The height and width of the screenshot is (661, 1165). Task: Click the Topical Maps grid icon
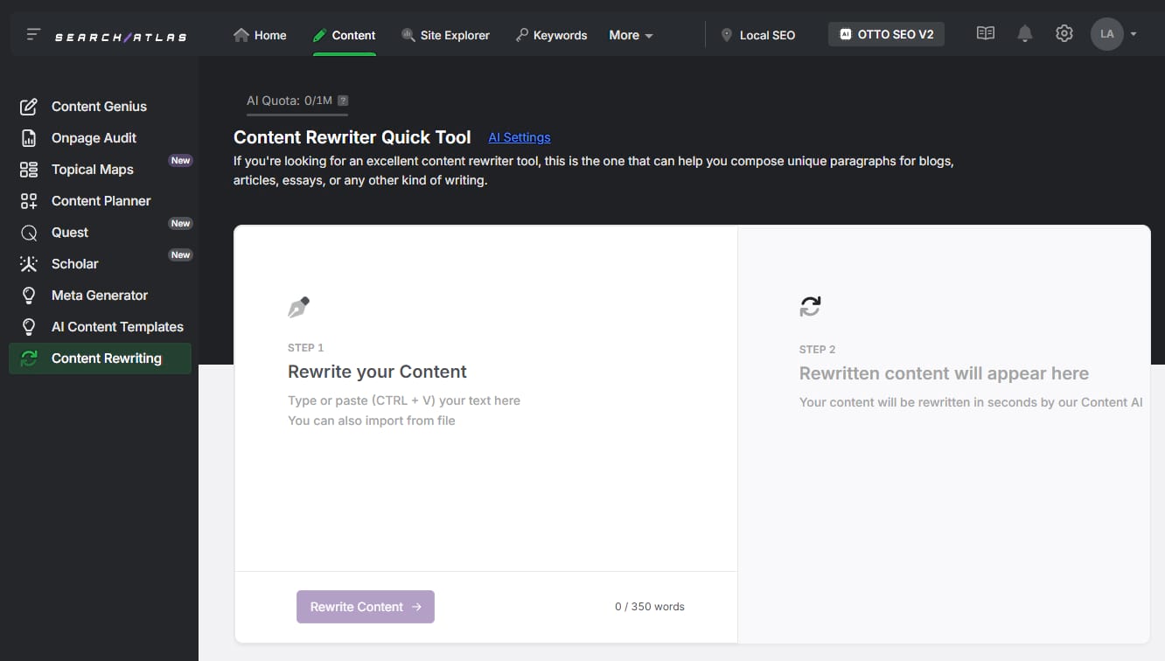pos(28,169)
